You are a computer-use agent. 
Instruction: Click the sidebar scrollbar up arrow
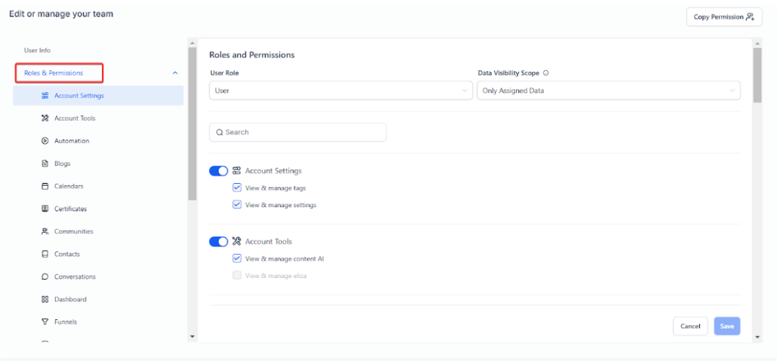(x=192, y=42)
